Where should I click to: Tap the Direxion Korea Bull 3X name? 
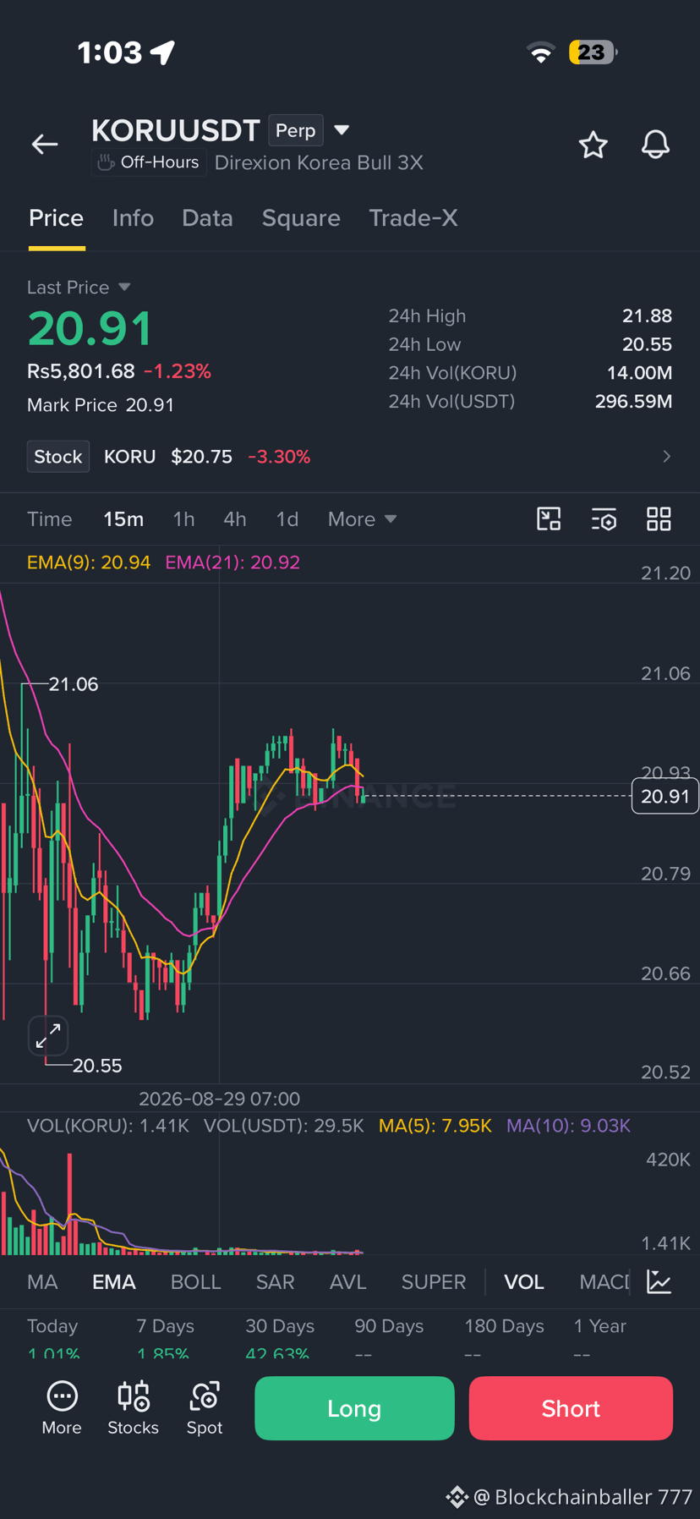coord(319,162)
